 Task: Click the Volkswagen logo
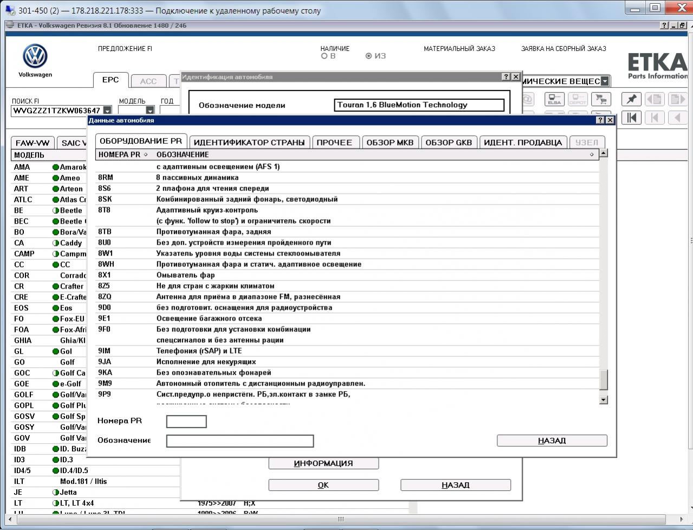coord(35,57)
